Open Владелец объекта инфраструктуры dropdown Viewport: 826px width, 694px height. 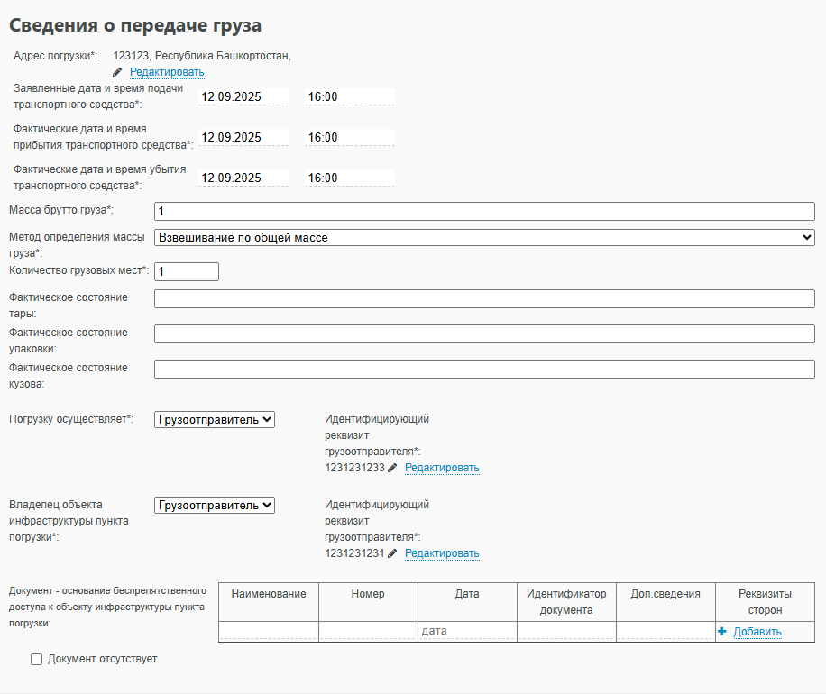pyautogui.click(x=215, y=506)
